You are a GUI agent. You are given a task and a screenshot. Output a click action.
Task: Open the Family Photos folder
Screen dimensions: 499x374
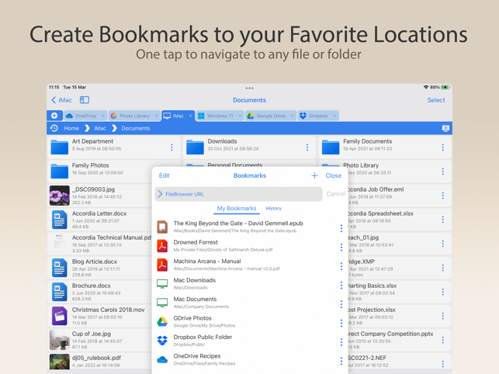click(x=99, y=171)
